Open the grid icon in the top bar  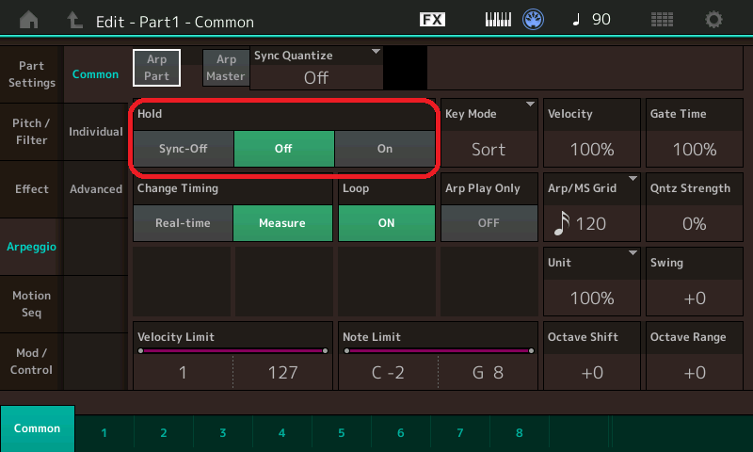(x=662, y=19)
